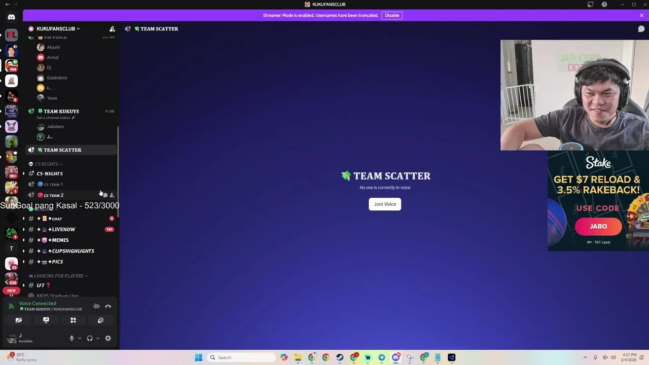This screenshot has width=649, height=365.
Task: Open clock showing 4:27 PM in taskbar
Action: (628, 357)
